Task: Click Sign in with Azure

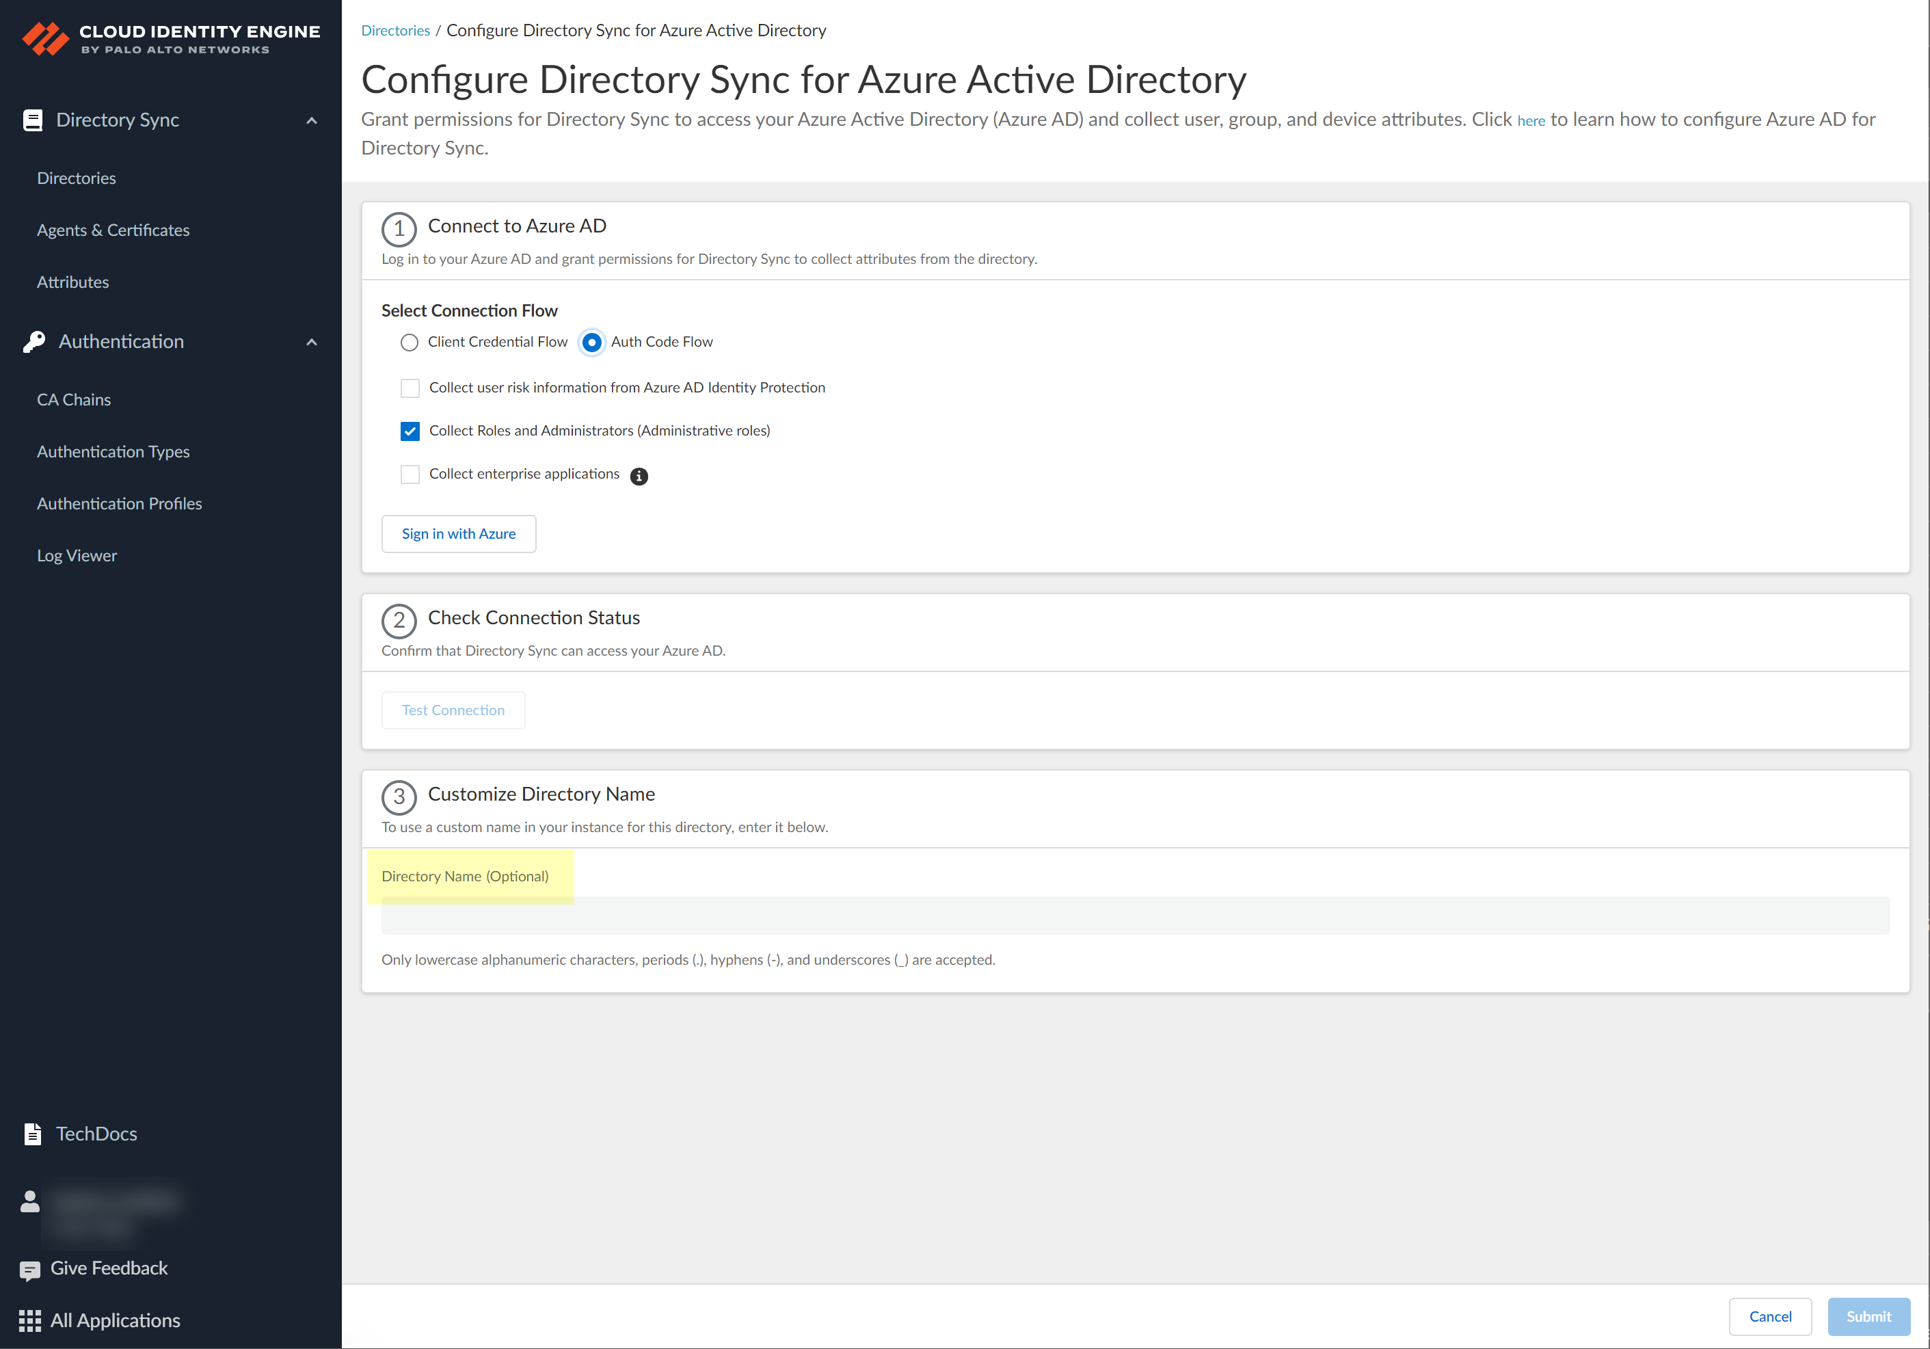Action: (x=458, y=533)
